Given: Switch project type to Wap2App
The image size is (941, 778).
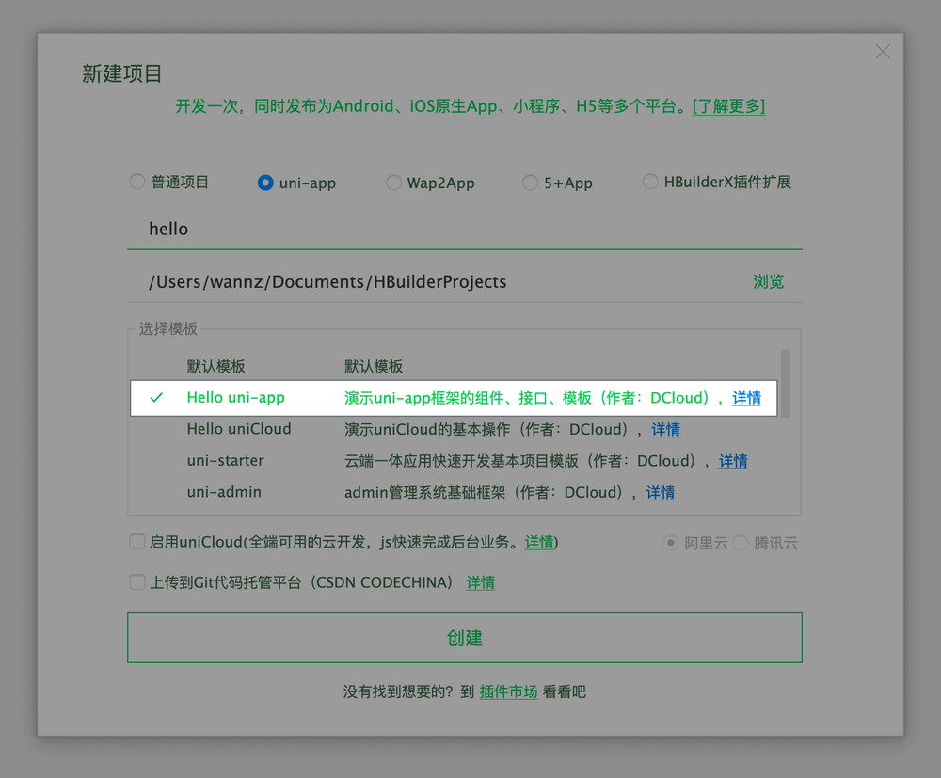Looking at the screenshot, I should (393, 183).
